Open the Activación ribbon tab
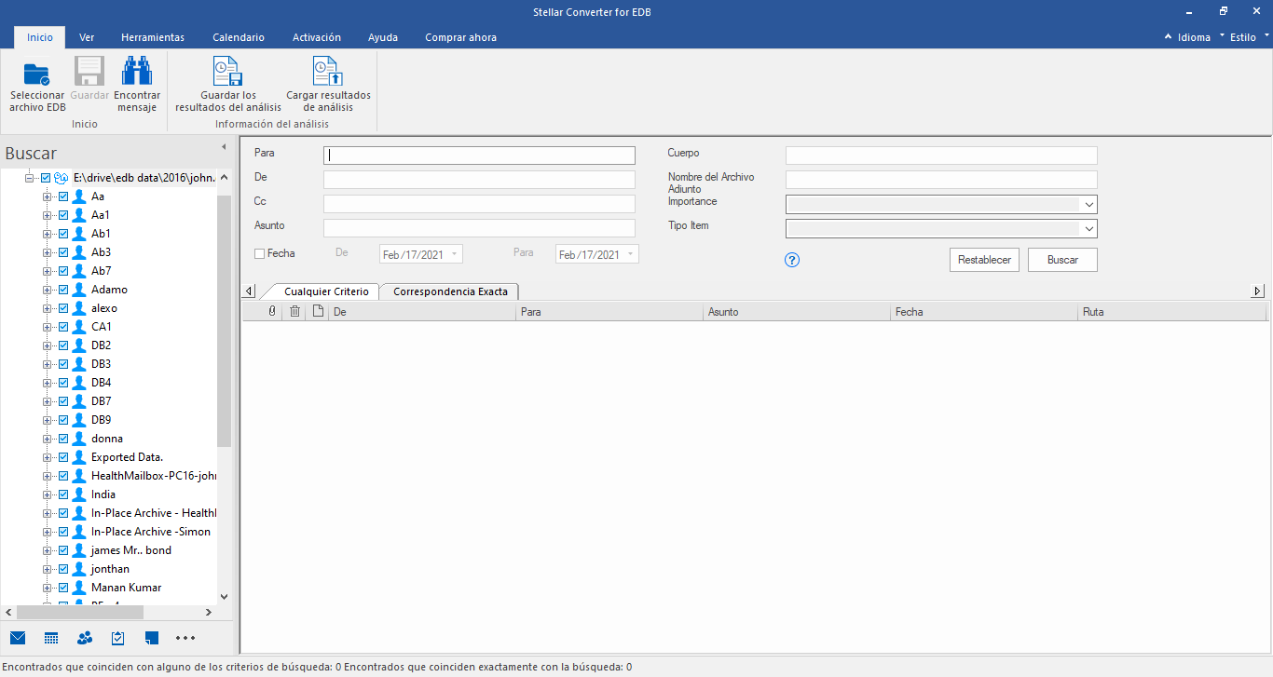The height and width of the screenshot is (677, 1273). pyautogui.click(x=317, y=37)
